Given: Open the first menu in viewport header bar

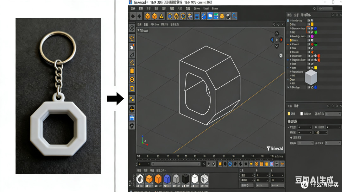Looking at the screenshot, I should (x=139, y=24).
